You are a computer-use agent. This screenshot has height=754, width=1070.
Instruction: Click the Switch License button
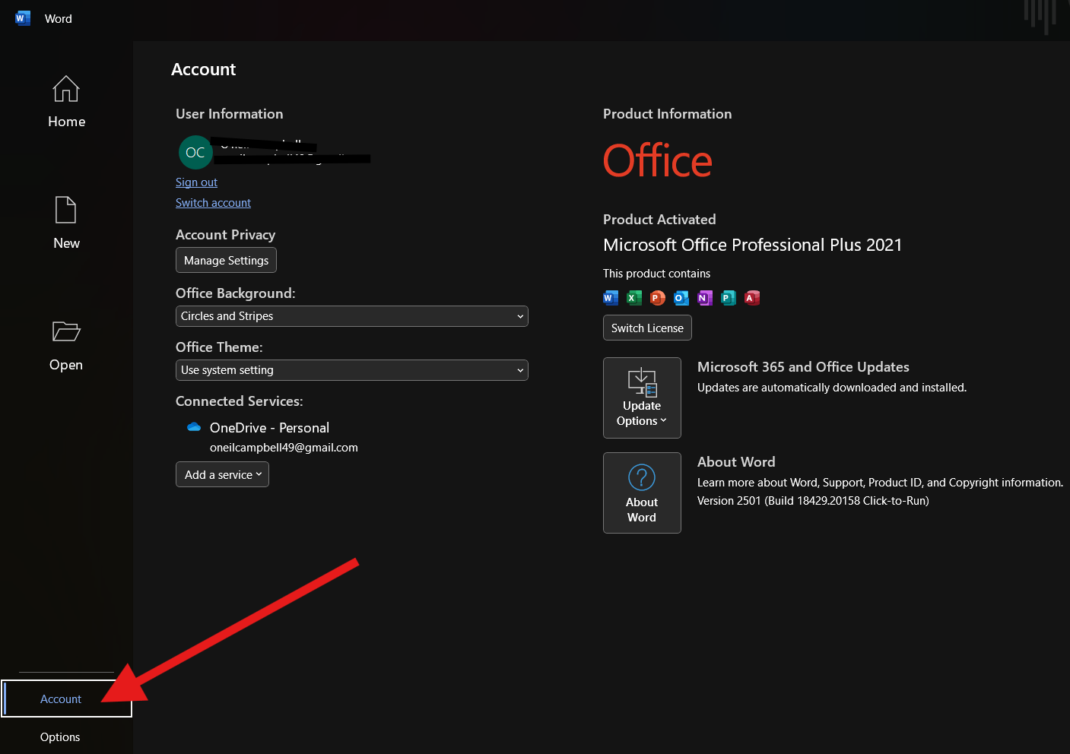[647, 328]
